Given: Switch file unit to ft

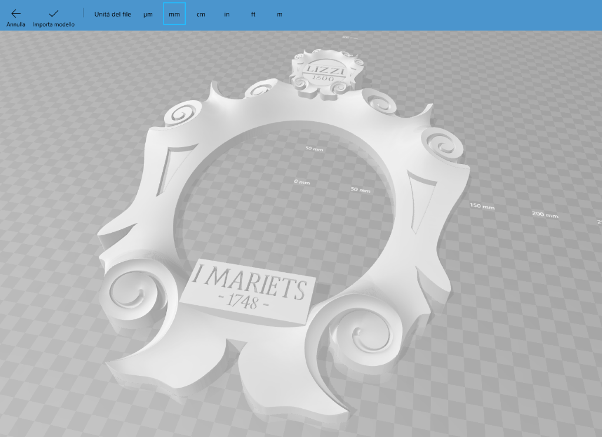Looking at the screenshot, I should coord(253,14).
